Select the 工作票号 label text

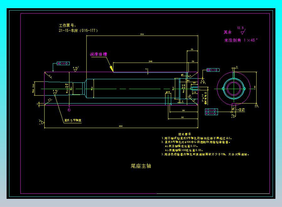(68, 25)
